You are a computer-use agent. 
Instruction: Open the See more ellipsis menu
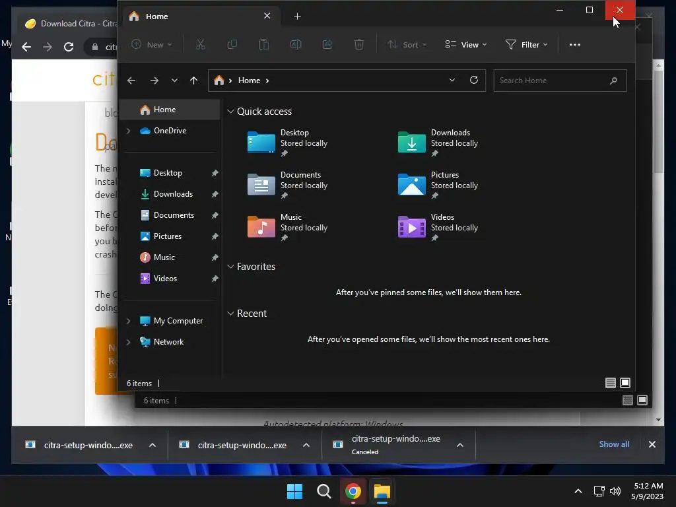(x=575, y=44)
